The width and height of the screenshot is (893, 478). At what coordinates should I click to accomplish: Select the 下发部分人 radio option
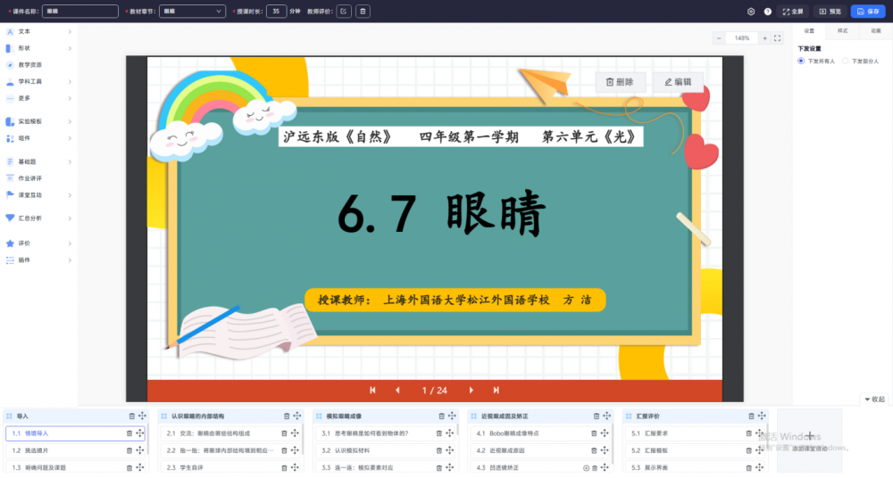[x=847, y=61]
